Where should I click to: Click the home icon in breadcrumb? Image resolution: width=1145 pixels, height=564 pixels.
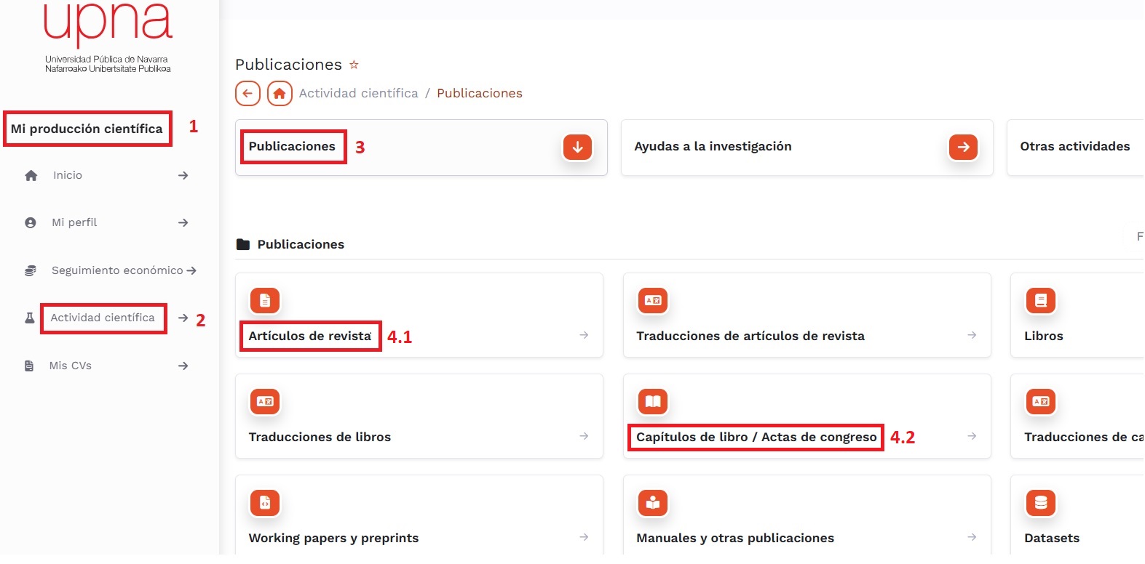point(280,94)
